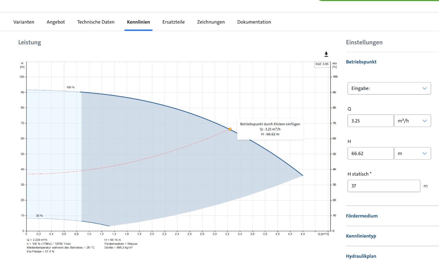The image size is (439, 260).
Task: Click the orange operating point marker
Action: (x=230, y=129)
